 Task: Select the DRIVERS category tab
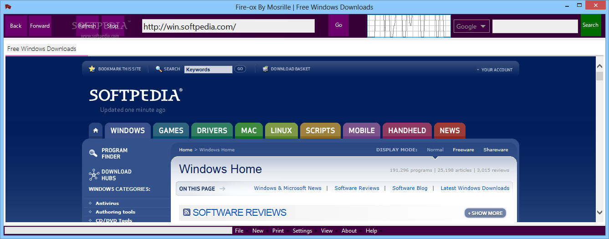point(212,130)
